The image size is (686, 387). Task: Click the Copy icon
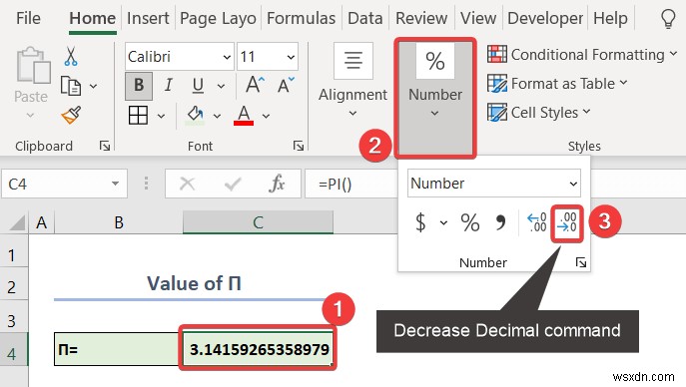[x=71, y=86]
